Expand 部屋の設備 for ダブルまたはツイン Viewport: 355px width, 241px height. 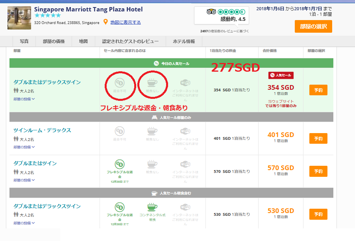(x=24, y=180)
